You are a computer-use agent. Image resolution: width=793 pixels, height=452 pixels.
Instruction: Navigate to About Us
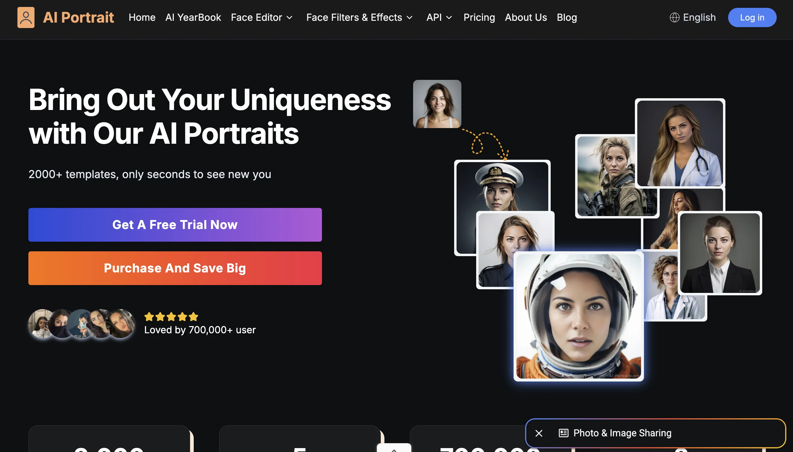[526, 17]
